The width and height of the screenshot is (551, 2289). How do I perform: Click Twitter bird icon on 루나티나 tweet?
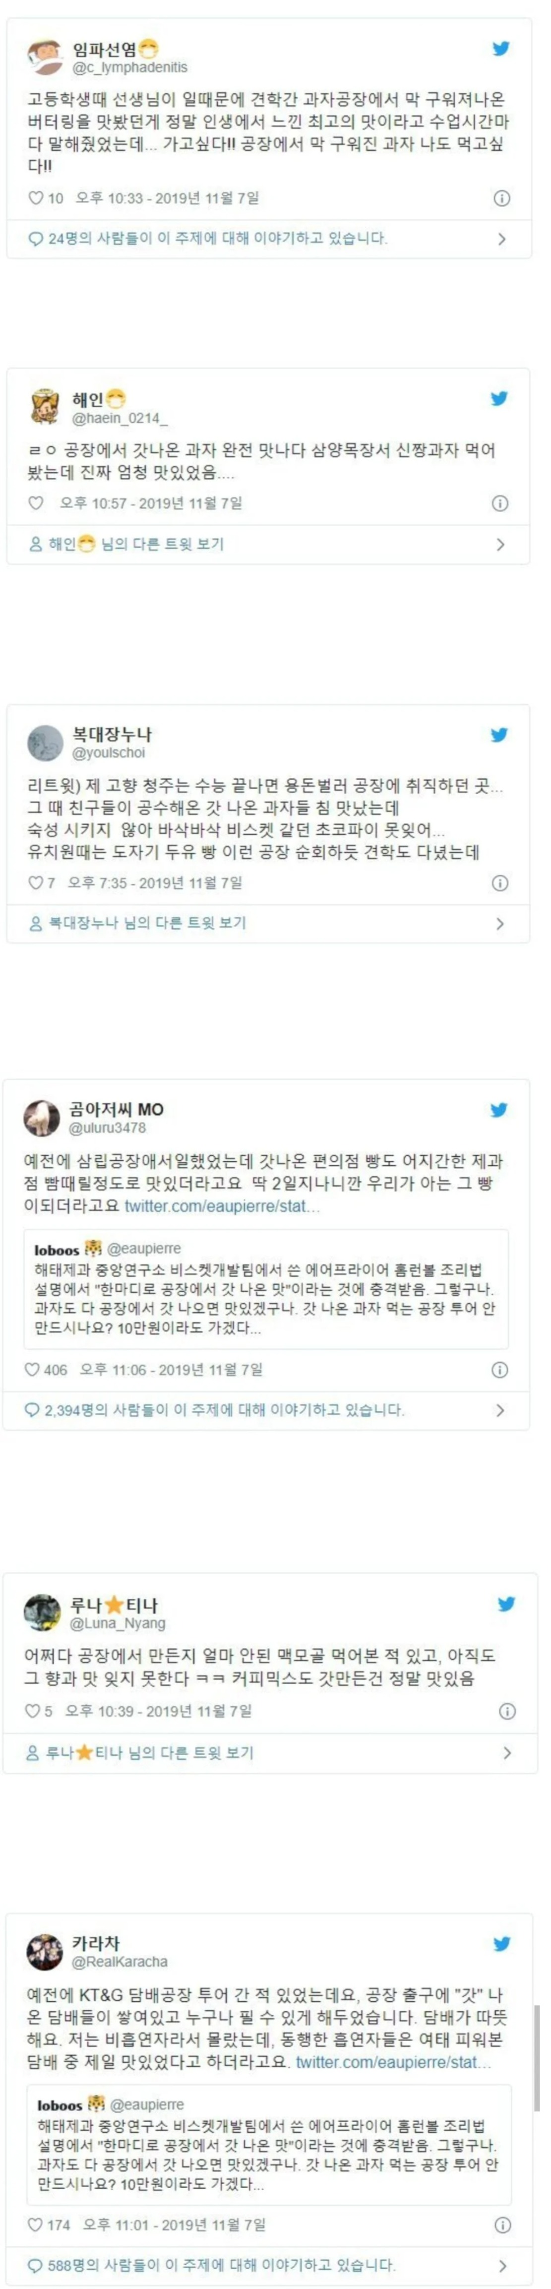pyautogui.click(x=506, y=1604)
